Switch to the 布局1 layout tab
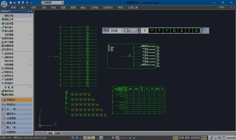 tap(58, 133)
